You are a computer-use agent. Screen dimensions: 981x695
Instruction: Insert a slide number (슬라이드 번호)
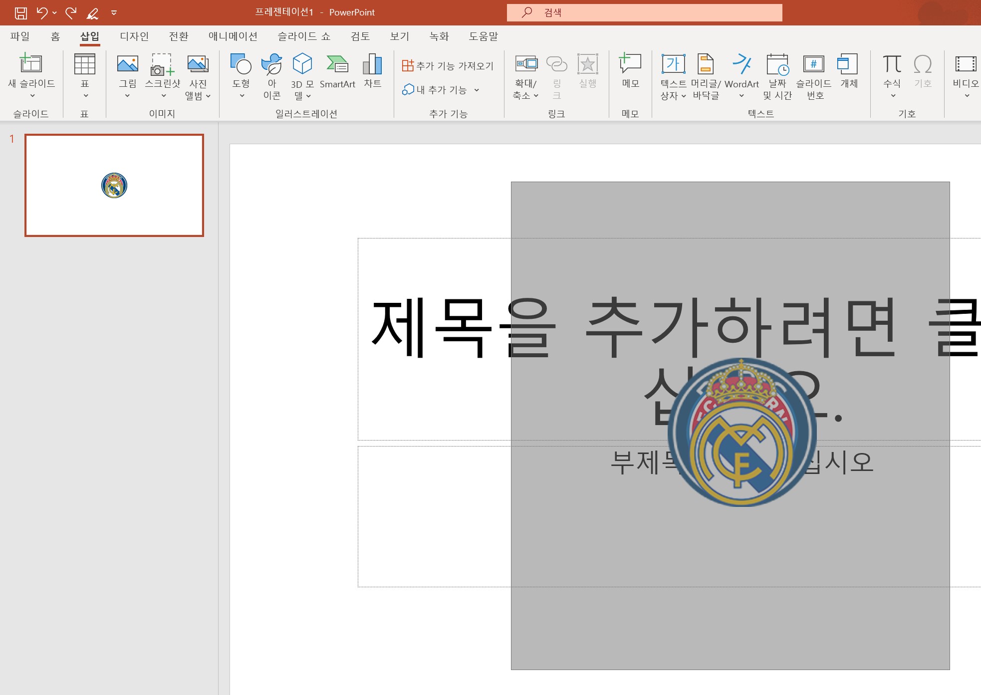click(x=813, y=76)
